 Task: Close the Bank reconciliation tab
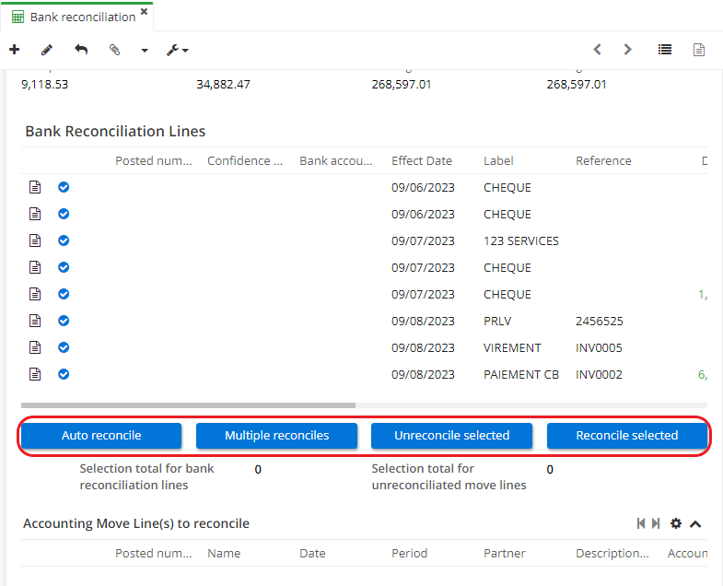click(x=144, y=12)
